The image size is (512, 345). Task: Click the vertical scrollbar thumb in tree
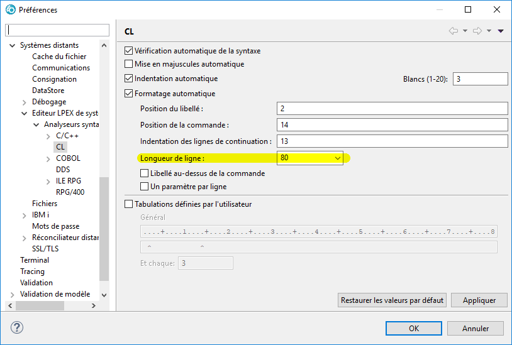[104, 229]
